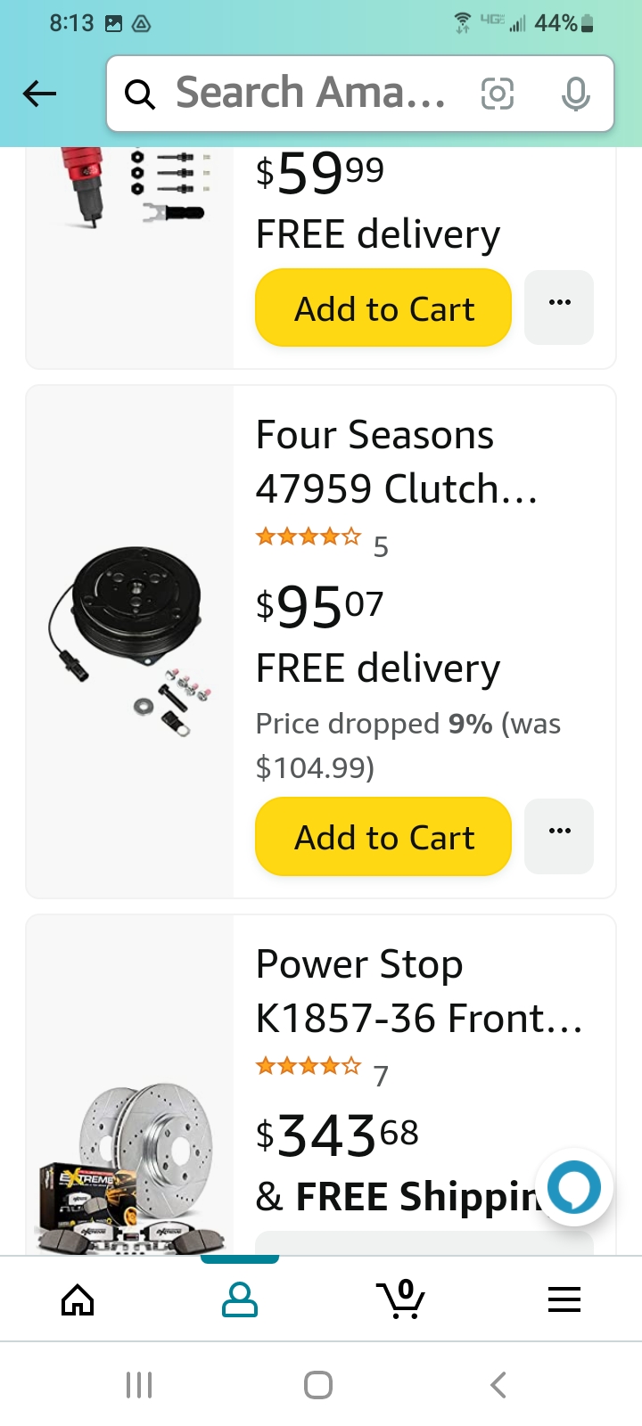Tap the camera lens search icon
The width and height of the screenshot is (642, 1426).
pos(497,94)
